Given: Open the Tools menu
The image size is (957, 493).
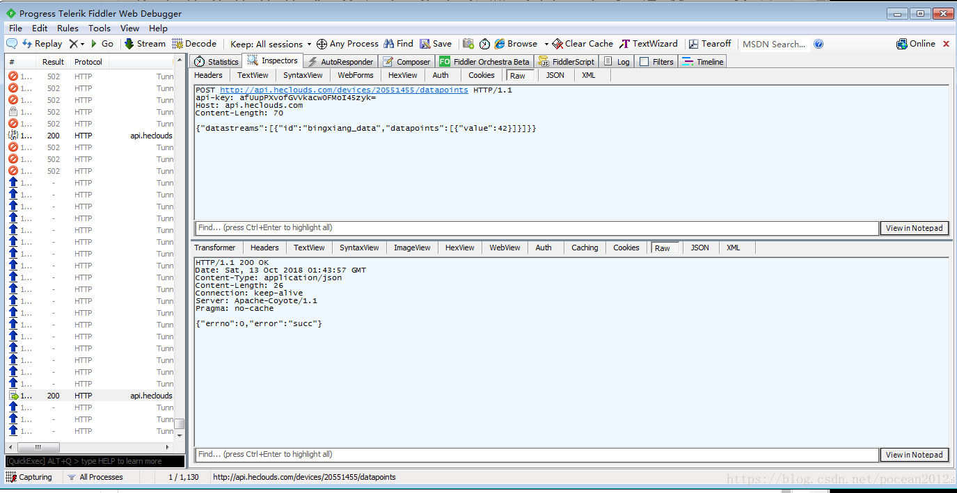Looking at the screenshot, I should tap(99, 29).
